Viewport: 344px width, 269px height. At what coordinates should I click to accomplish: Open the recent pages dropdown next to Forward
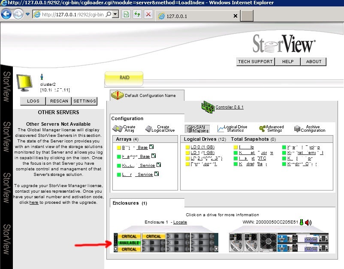[28, 15]
